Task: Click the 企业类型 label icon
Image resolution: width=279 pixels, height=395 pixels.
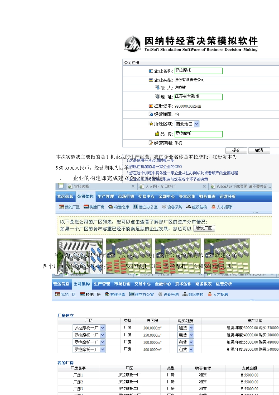Action: (x=151, y=80)
